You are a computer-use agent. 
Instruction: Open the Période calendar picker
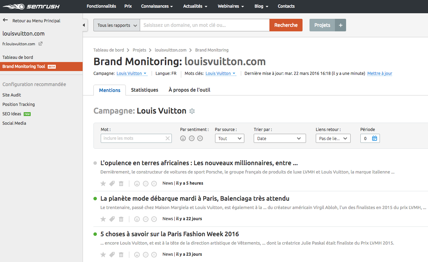click(x=375, y=138)
